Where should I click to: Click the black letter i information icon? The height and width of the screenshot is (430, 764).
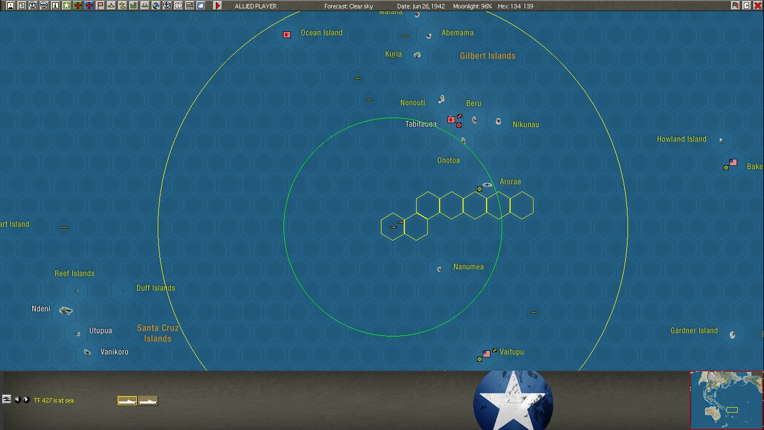click(x=55, y=6)
